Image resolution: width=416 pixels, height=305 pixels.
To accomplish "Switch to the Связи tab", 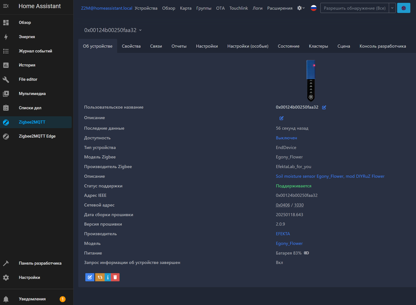I will 156,46.
